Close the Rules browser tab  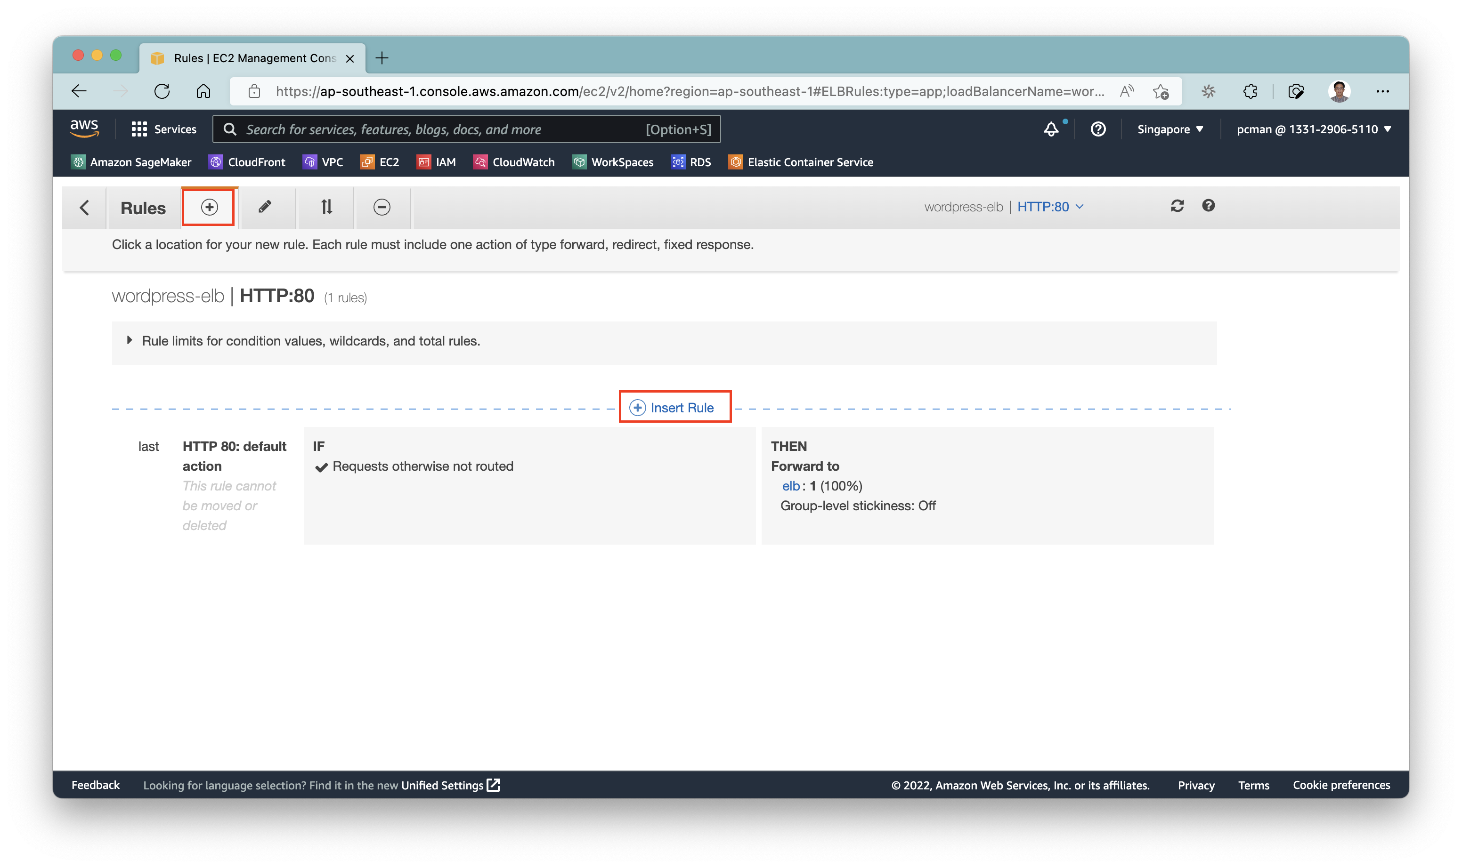click(x=350, y=58)
